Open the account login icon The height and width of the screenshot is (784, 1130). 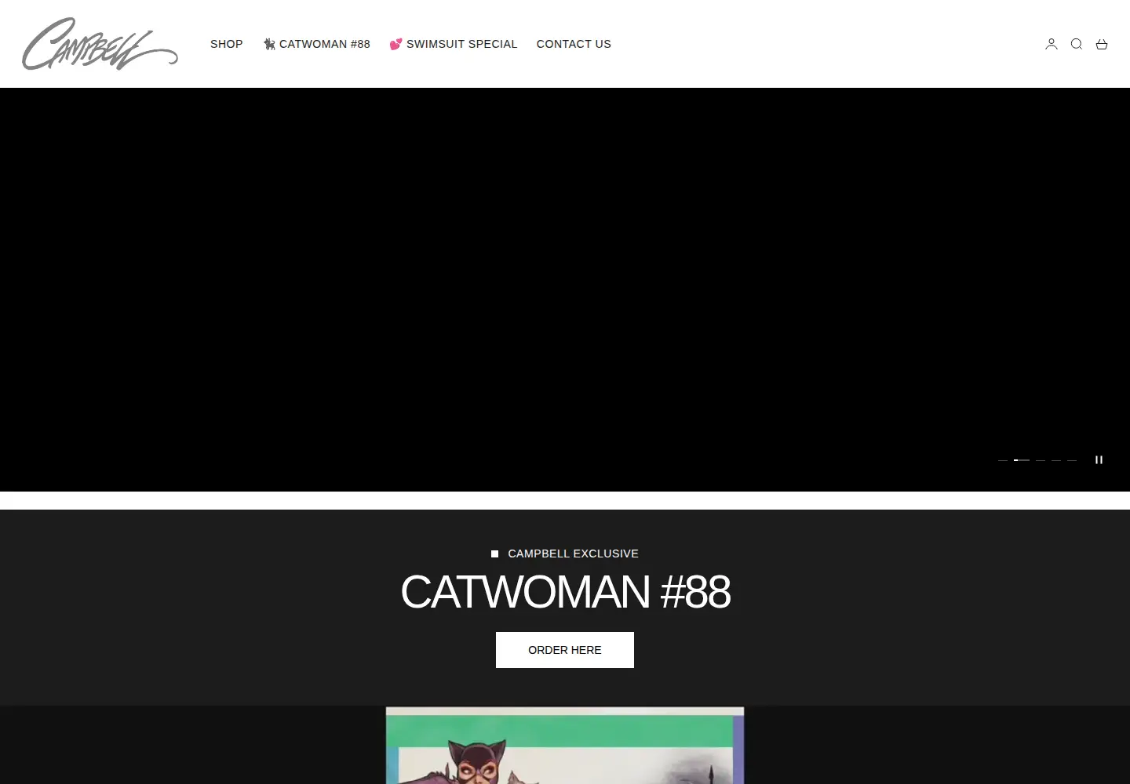[x=1052, y=44]
